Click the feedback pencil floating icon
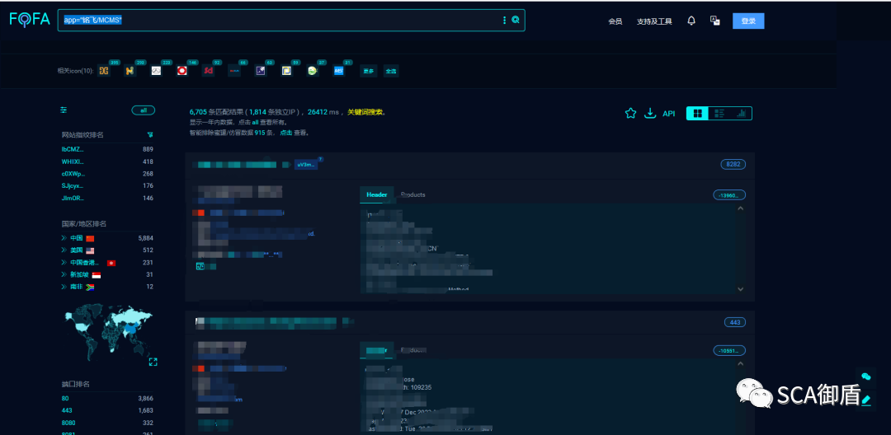The width and height of the screenshot is (891, 435). coord(866,400)
